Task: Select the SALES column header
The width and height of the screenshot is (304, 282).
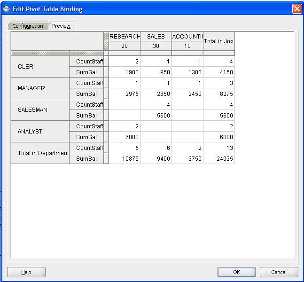Action: click(156, 37)
